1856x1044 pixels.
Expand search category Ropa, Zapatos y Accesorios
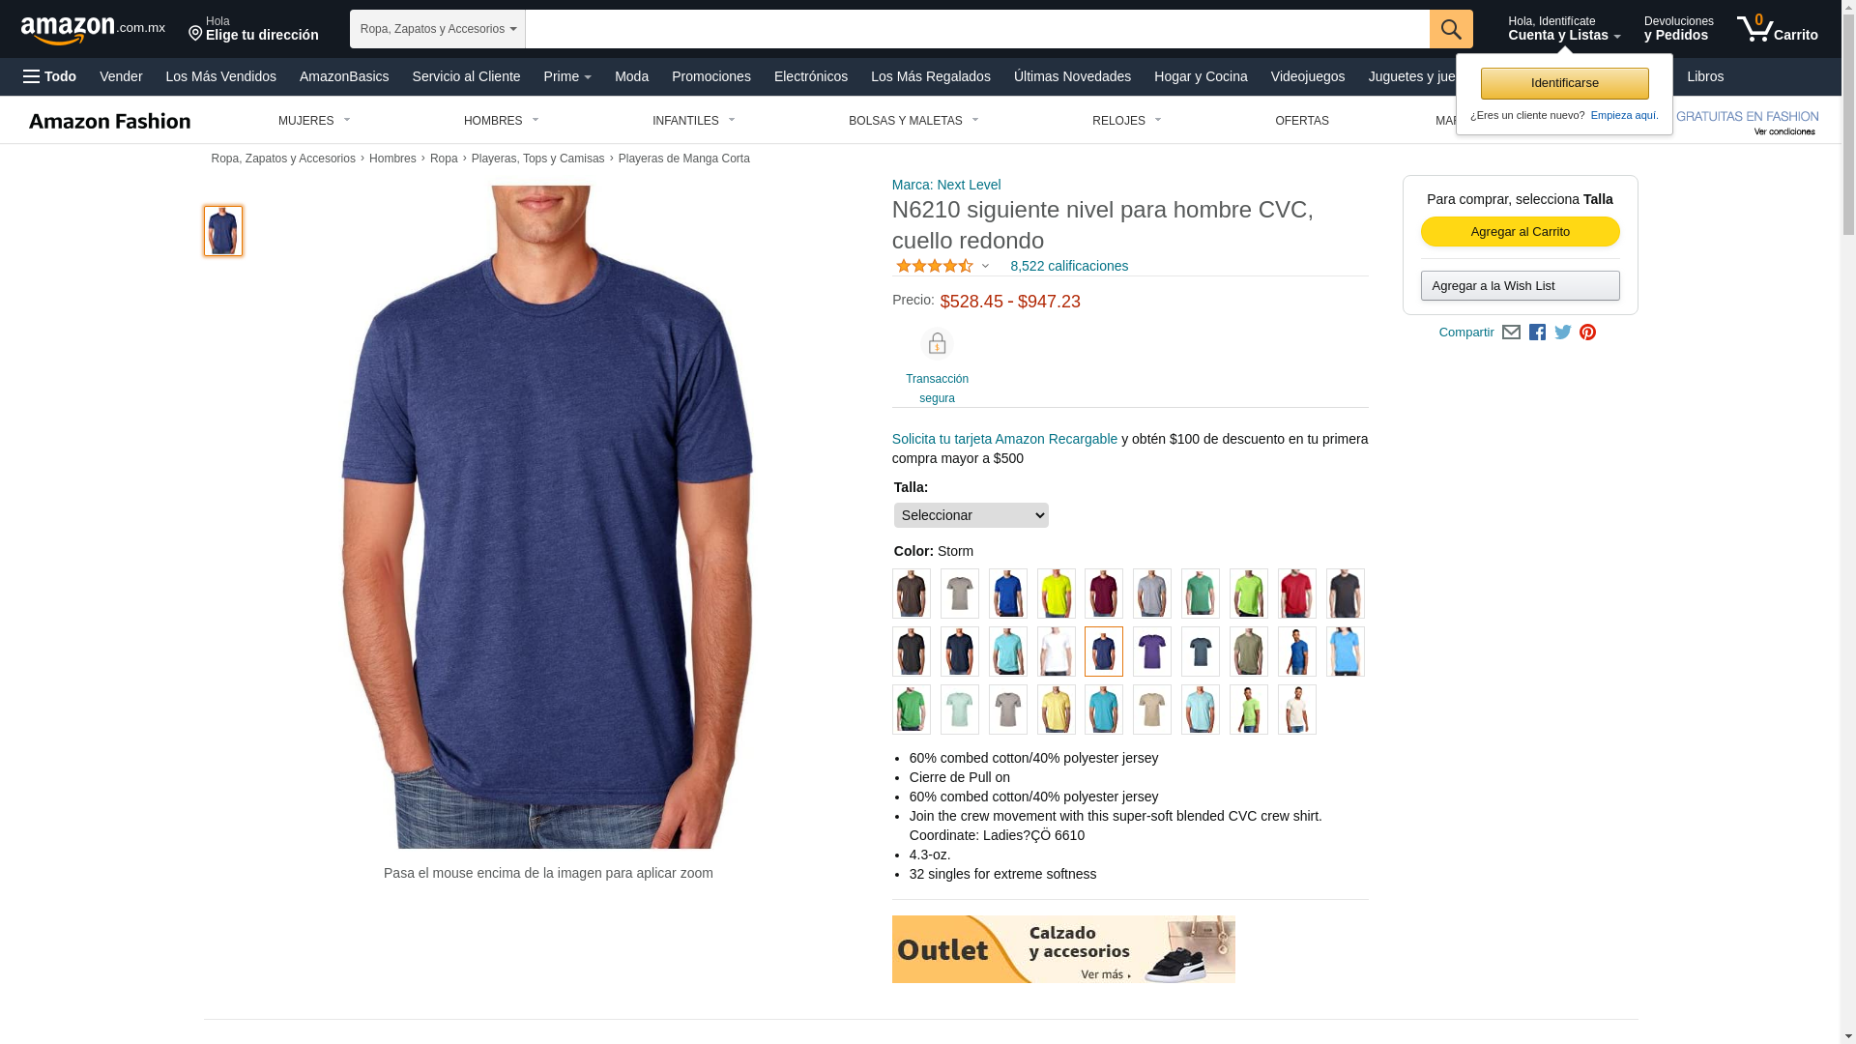(x=438, y=29)
